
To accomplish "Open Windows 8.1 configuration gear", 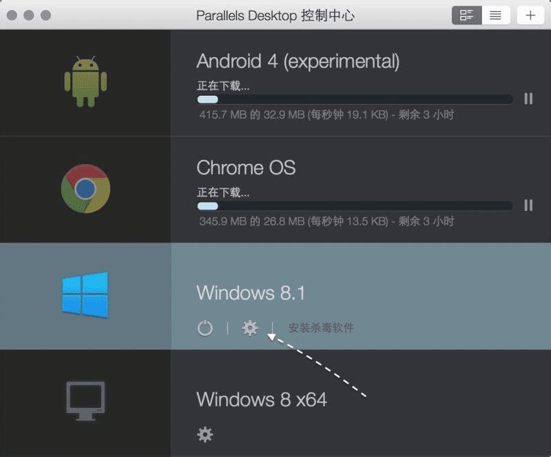I will 250,328.
